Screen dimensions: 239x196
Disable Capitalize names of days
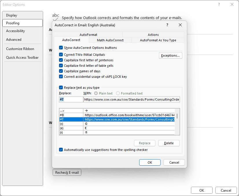pos(61,71)
